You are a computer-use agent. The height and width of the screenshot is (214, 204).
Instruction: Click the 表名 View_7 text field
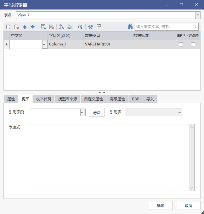[x=106, y=15]
